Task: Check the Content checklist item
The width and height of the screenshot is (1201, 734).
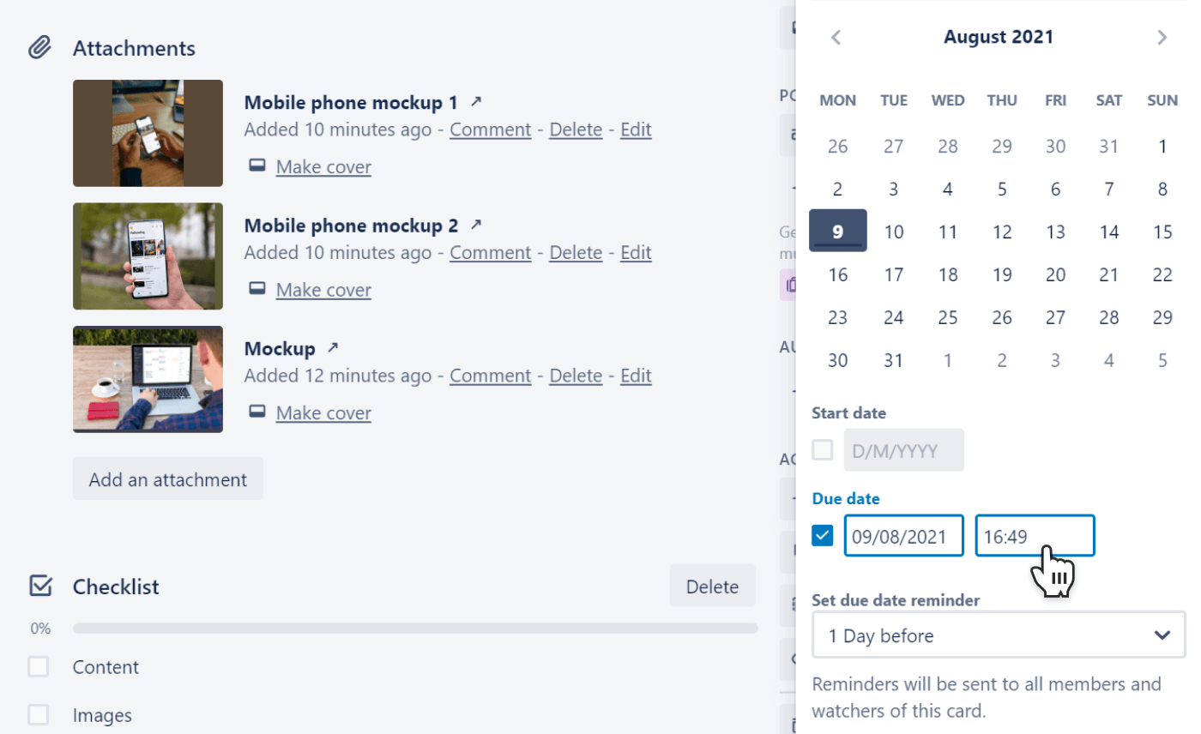Action: [38, 666]
